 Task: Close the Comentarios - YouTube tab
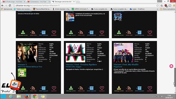click(x=49, y=2)
